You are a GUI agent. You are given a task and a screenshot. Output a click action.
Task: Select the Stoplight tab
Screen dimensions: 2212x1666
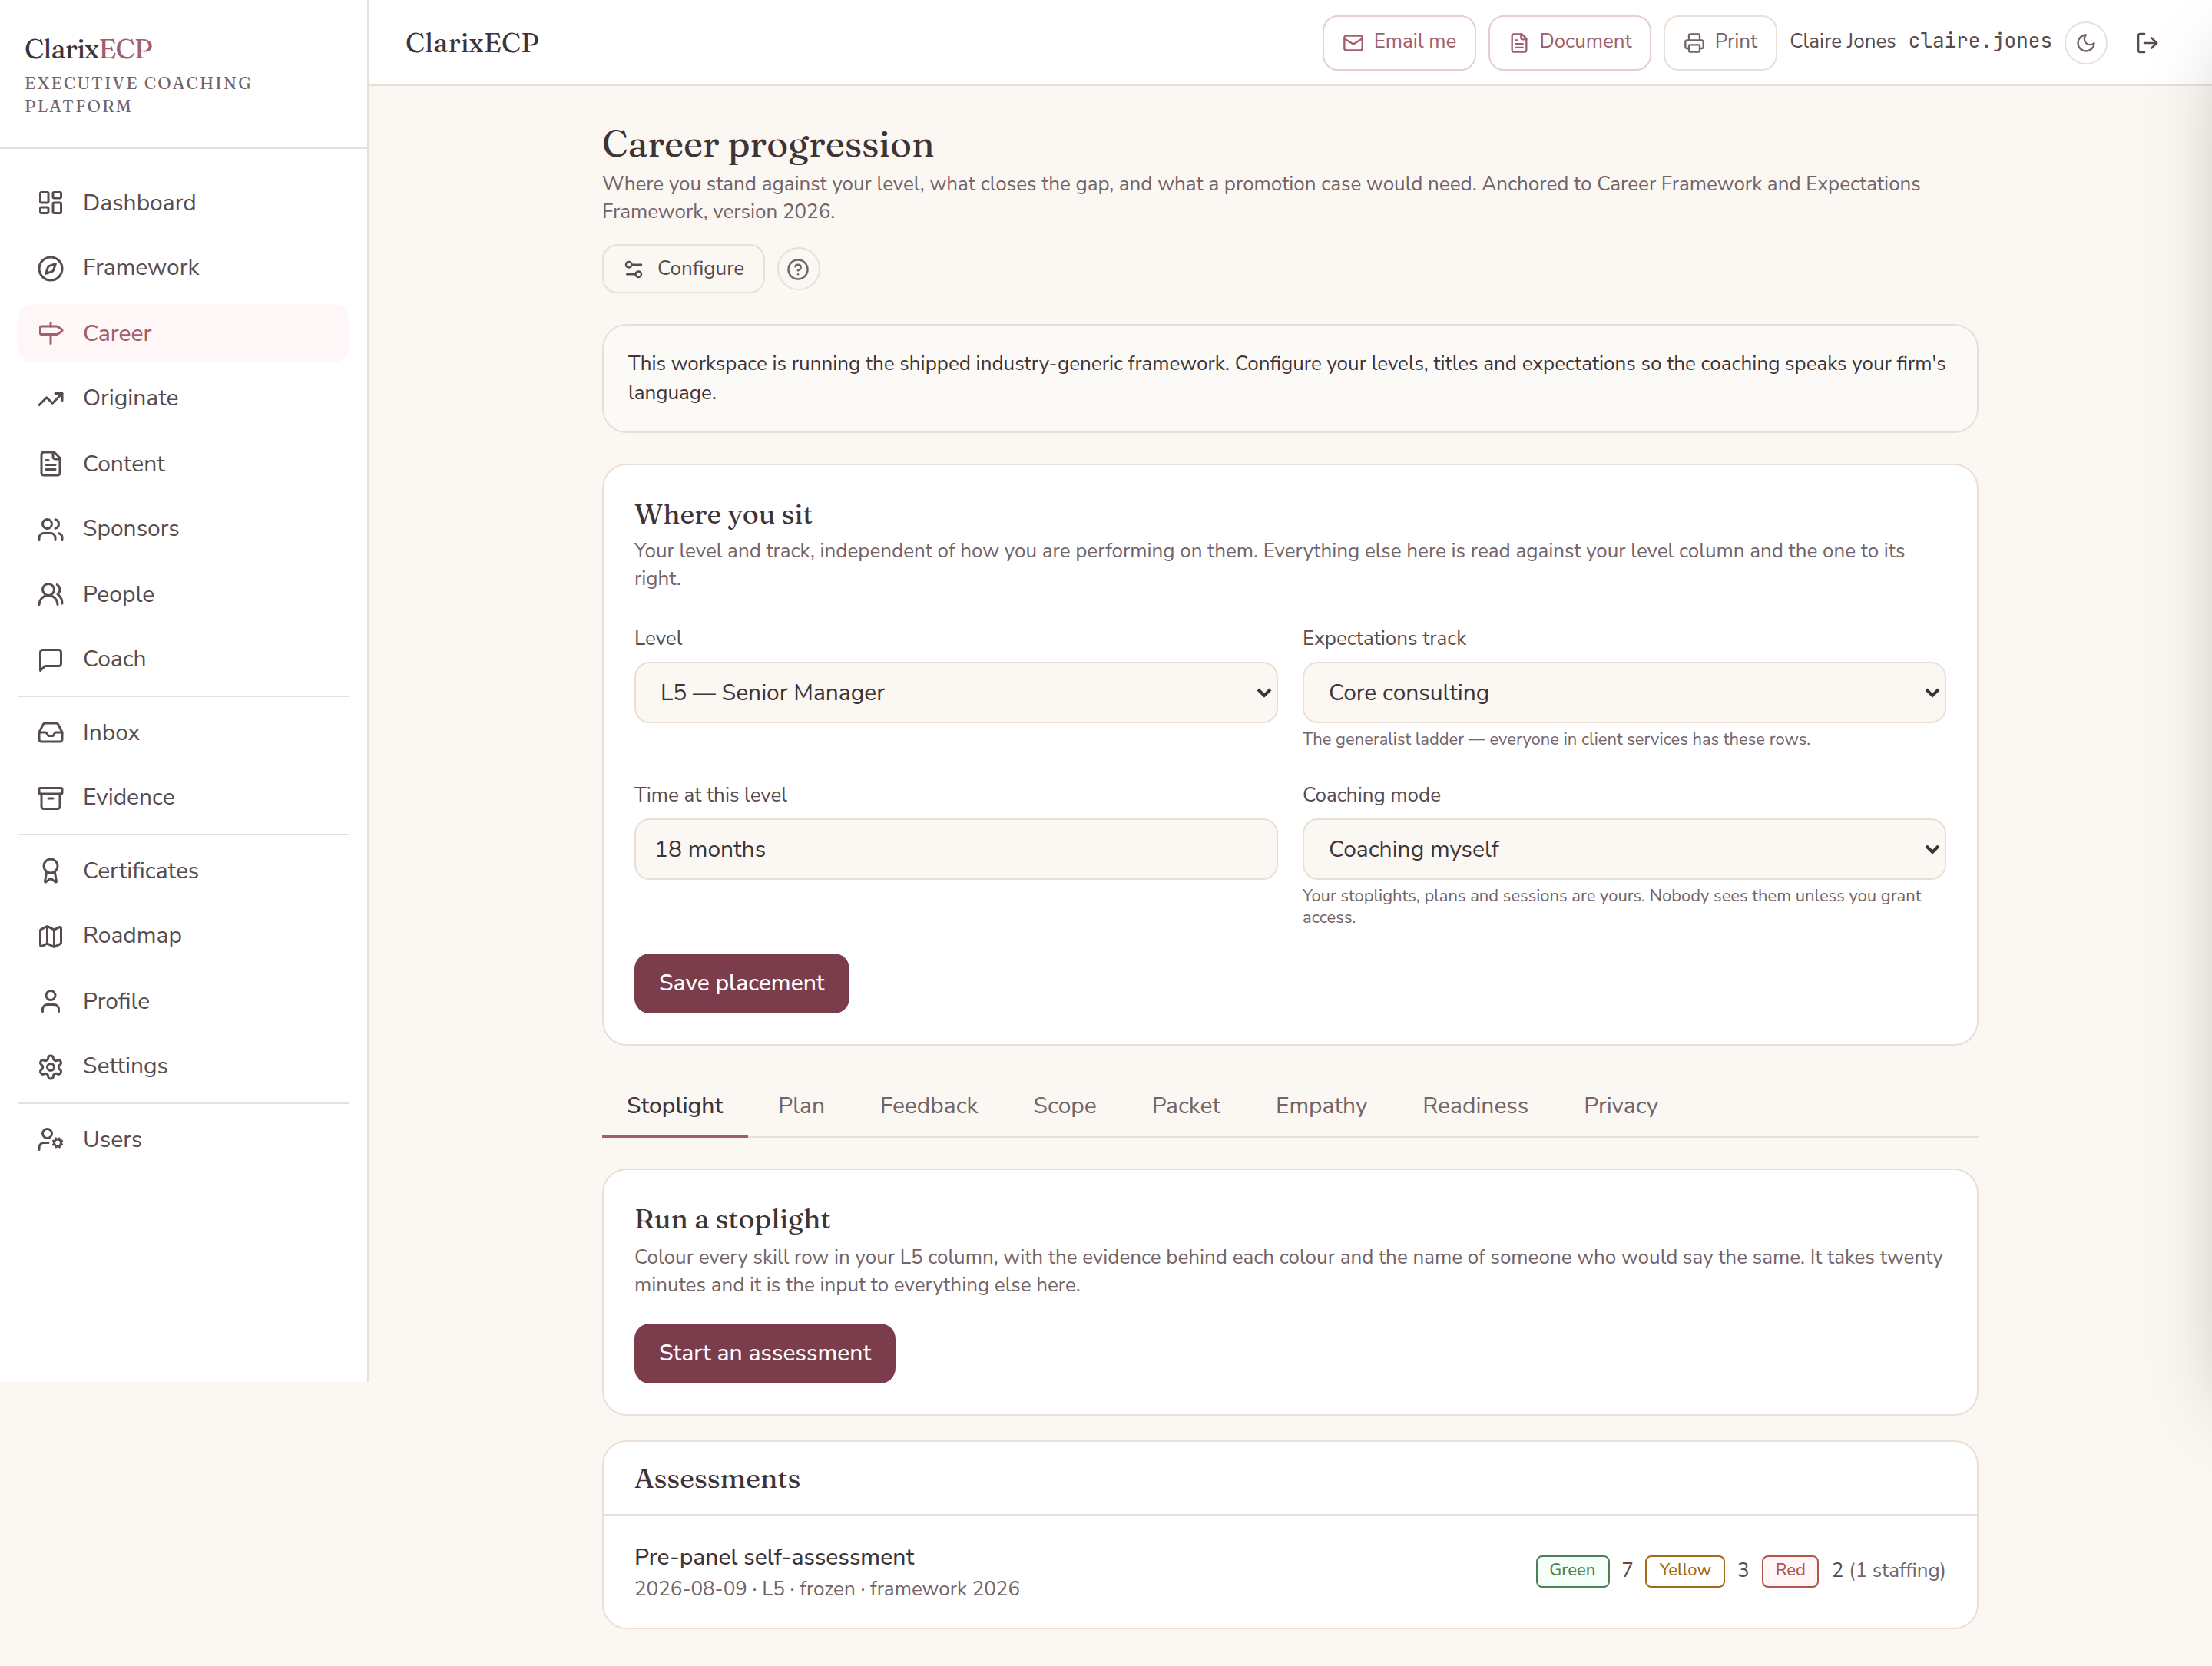(x=674, y=1106)
